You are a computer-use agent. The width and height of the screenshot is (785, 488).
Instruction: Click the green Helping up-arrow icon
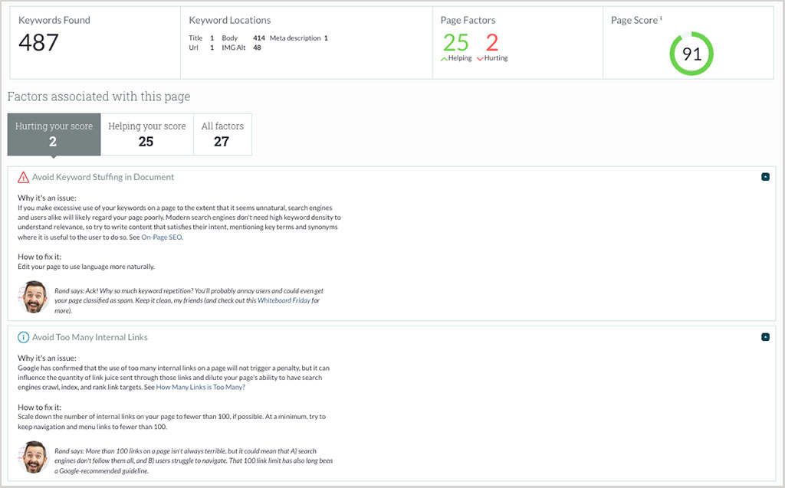coord(444,58)
